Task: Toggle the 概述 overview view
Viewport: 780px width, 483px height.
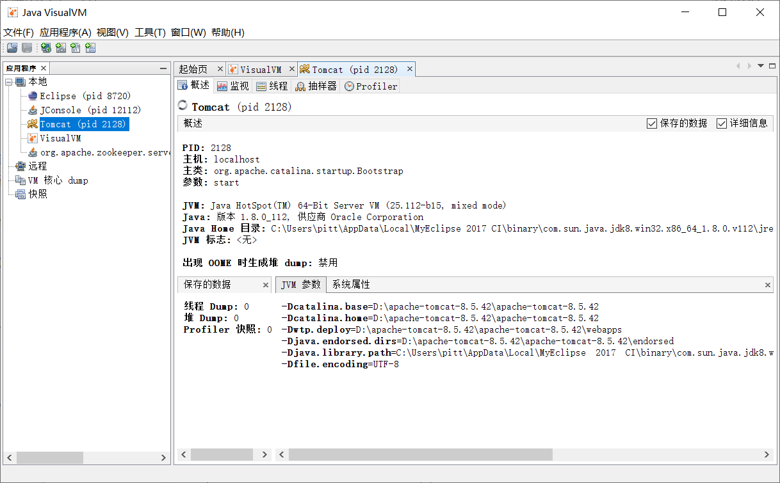Action: [193, 85]
